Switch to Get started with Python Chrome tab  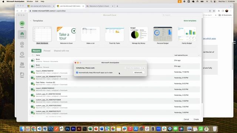coord(41,6)
